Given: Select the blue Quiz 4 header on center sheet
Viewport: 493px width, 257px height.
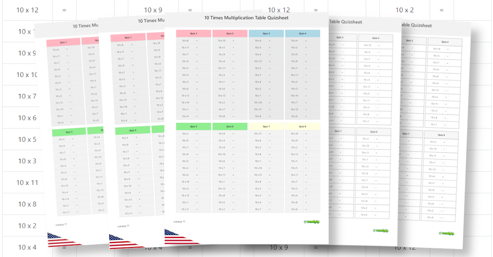Looking at the screenshot, I should (302, 34).
